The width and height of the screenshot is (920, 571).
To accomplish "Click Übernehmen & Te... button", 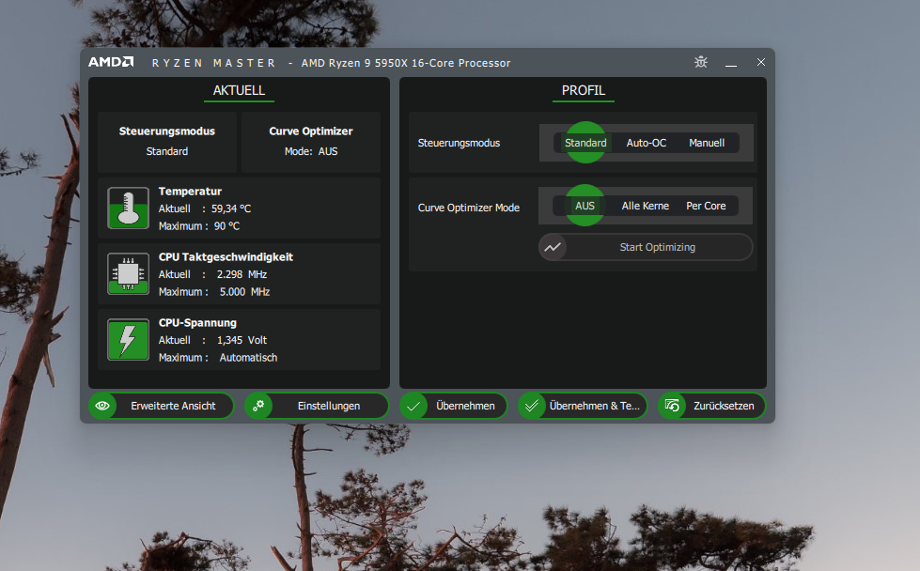I will coord(583,406).
